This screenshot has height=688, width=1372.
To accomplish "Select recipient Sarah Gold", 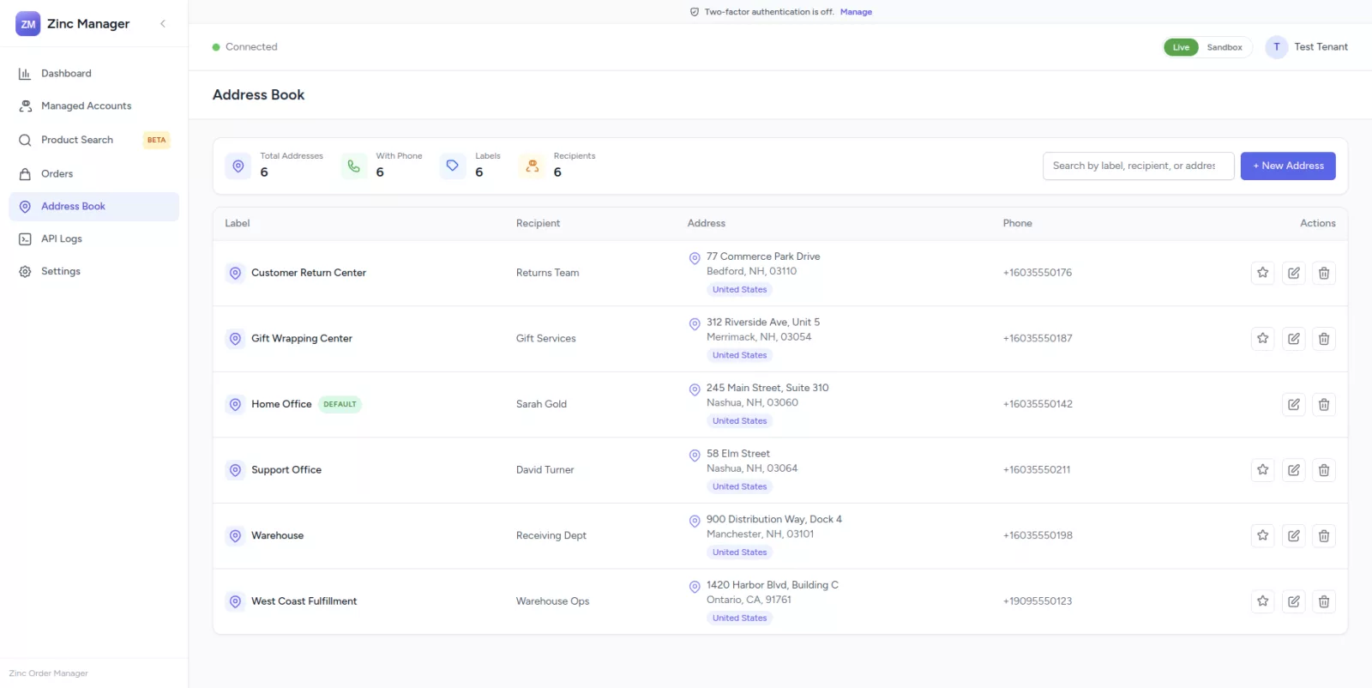I will (541, 404).
